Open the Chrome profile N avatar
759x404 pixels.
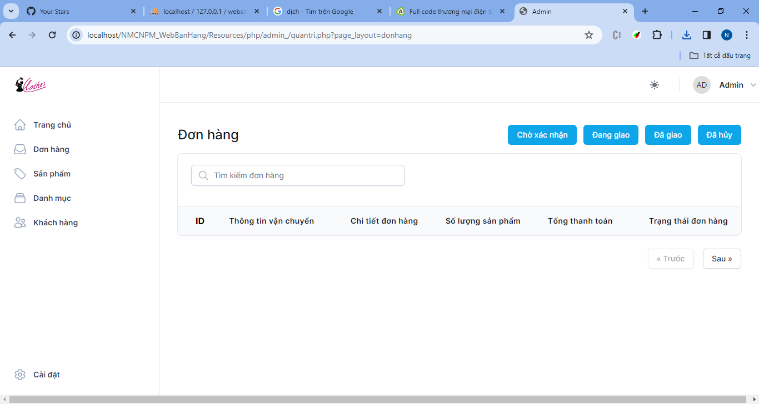(727, 35)
